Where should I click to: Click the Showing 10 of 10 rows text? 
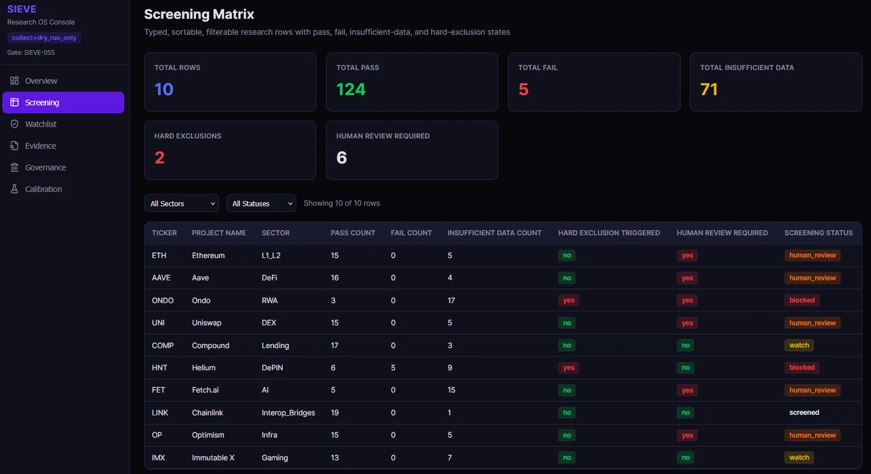342,203
